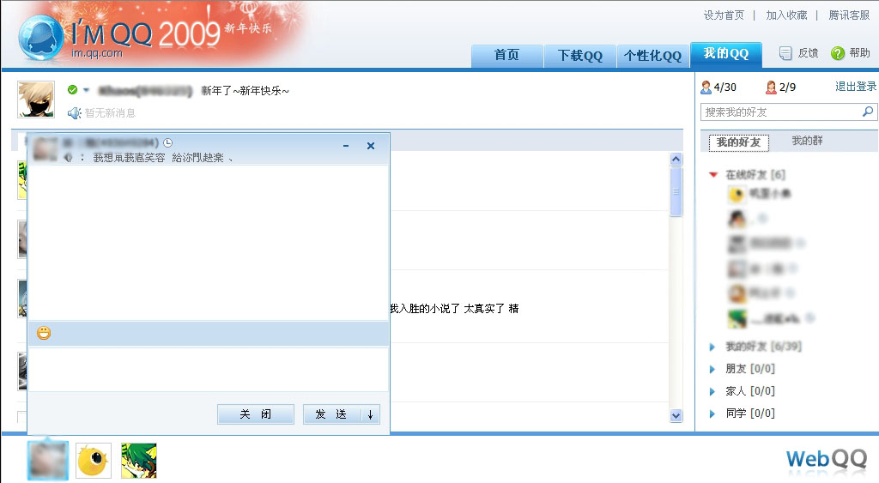
Task: Open the green help question-mark icon
Action: tap(838, 53)
